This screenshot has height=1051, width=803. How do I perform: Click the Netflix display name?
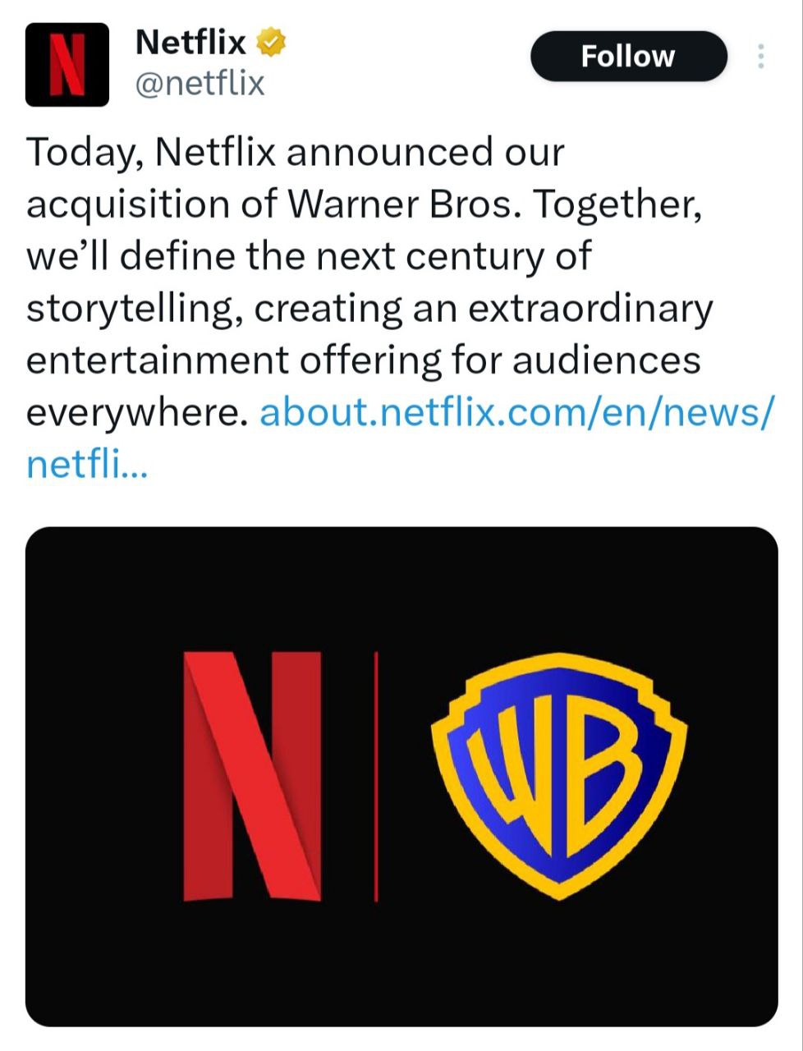click(x=190, y=42)
